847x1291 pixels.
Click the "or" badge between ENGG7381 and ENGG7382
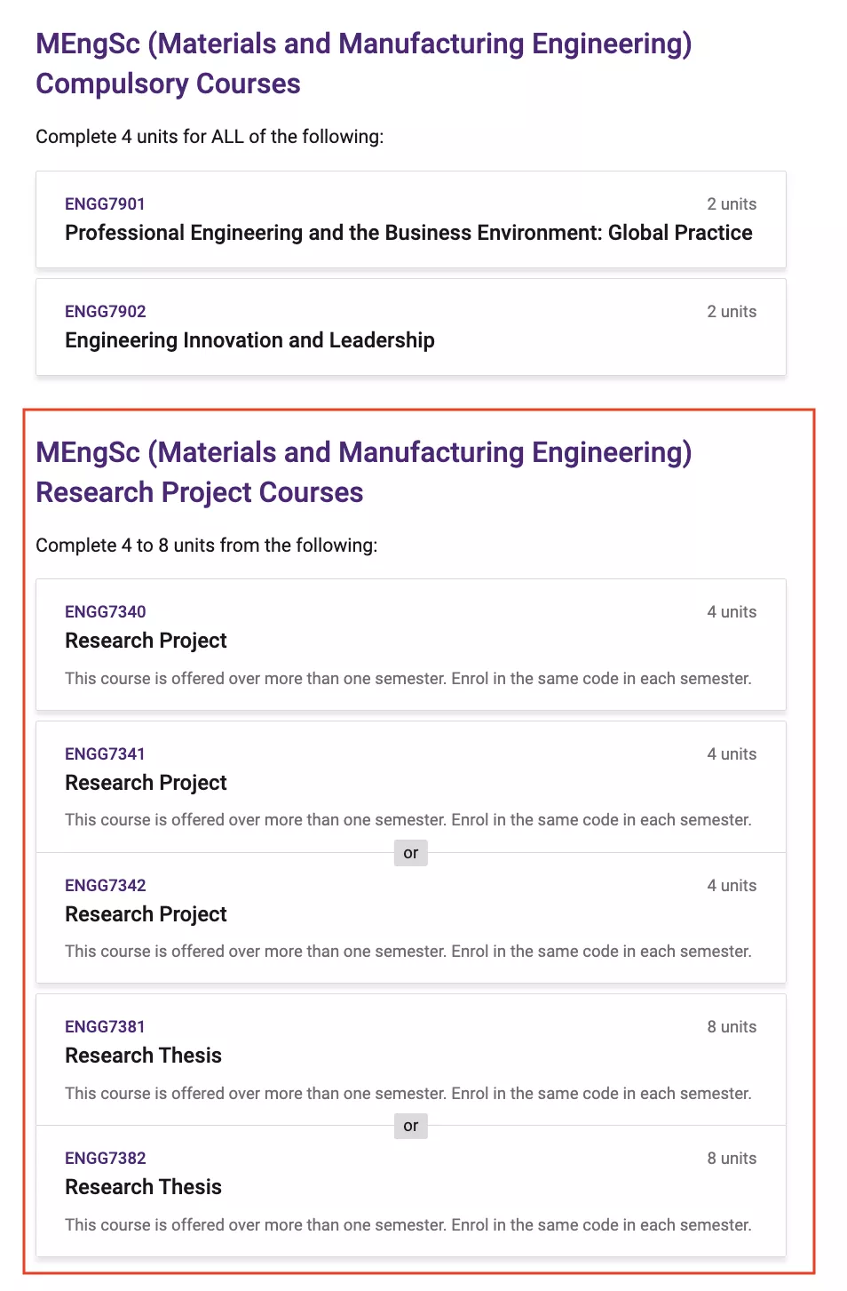click(410, 1126)
